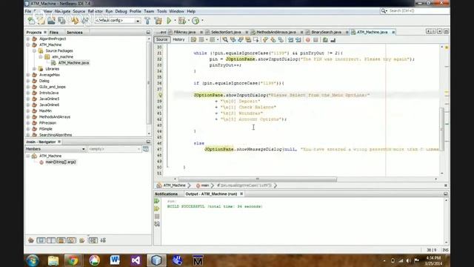The width and height of the screenshot is (474, 267).
Task: Click the stop macro recording icon
Action: click(x=316, y=39)
